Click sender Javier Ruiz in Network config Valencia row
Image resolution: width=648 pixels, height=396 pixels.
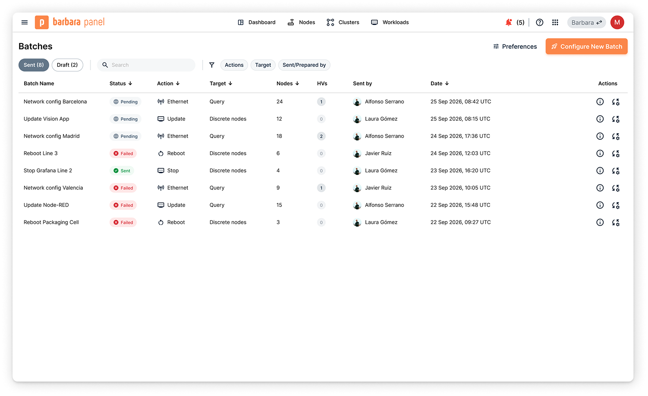378,188
